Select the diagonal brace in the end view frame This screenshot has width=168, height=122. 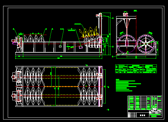point(120,22)
